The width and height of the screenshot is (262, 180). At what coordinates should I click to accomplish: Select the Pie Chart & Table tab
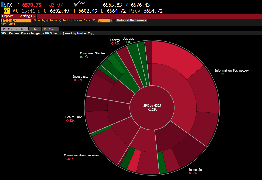[14, 29]
